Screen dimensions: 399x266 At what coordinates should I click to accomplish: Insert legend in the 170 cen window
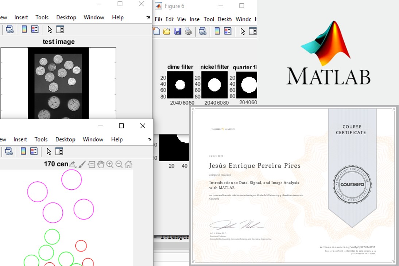point(34,151)
